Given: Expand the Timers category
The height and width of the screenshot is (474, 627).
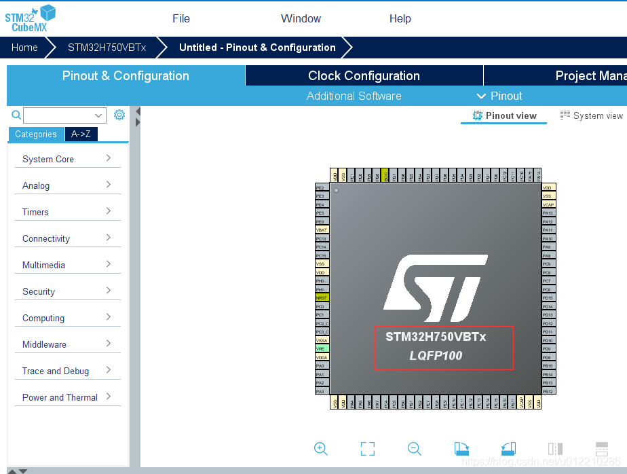Looking at the screenshot, I should pyautogui.click(x=68, y=212).
